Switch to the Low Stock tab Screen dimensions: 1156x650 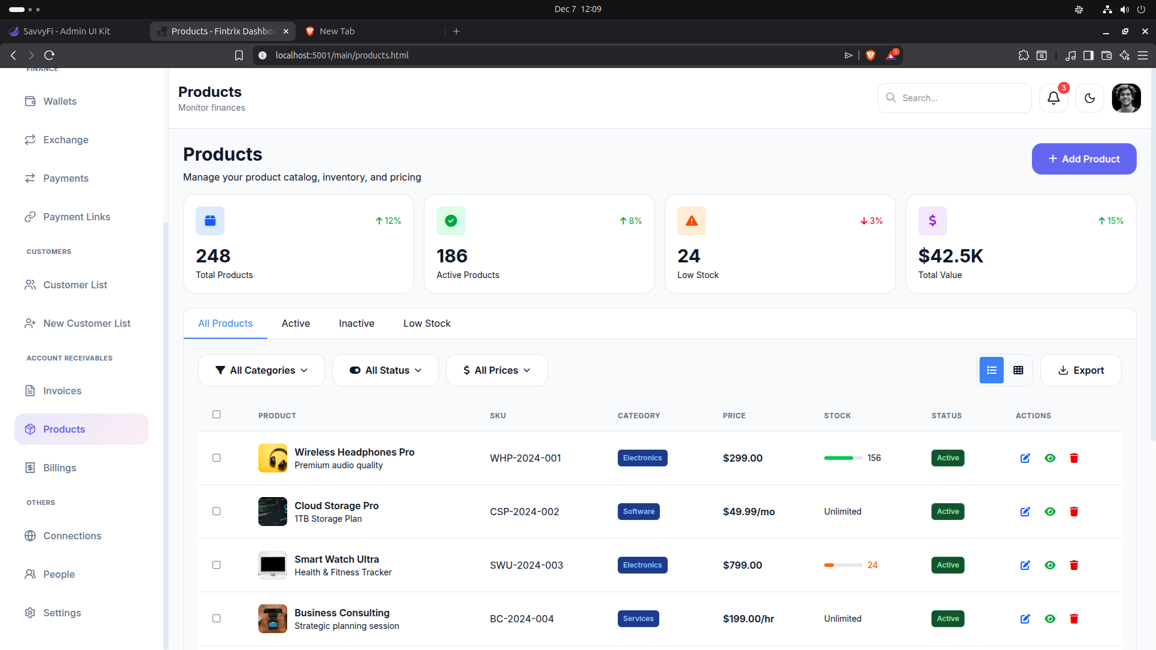(x=426, y=323)
